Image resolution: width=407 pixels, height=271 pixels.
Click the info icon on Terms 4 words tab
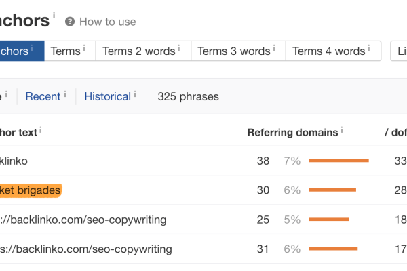(x=369, y=47)
